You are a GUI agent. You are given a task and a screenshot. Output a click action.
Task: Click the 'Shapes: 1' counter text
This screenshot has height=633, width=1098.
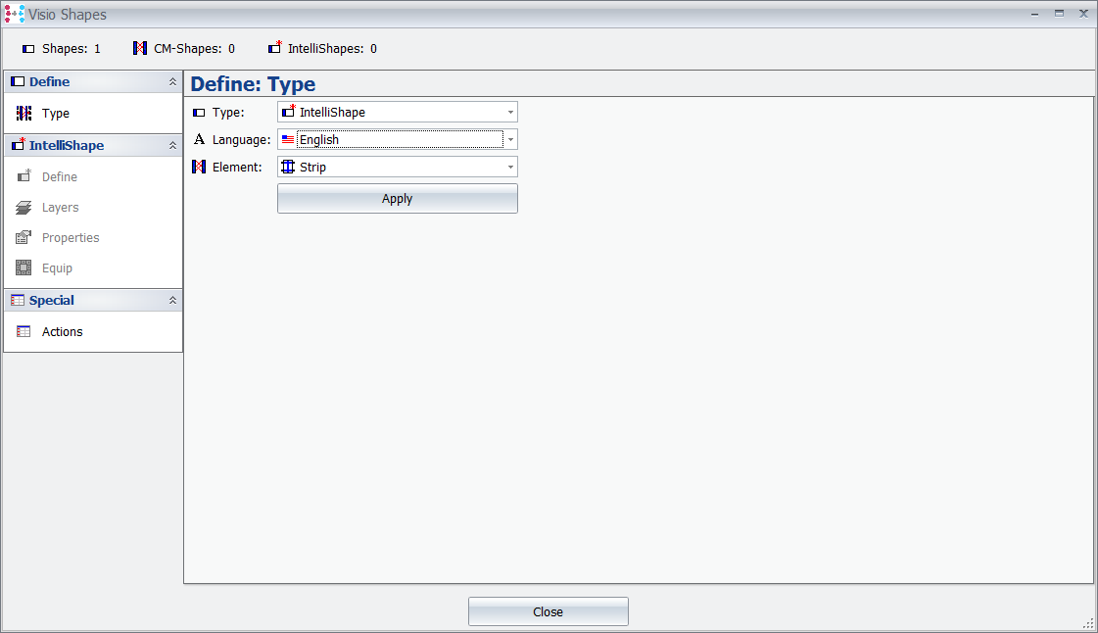point(72,48)
